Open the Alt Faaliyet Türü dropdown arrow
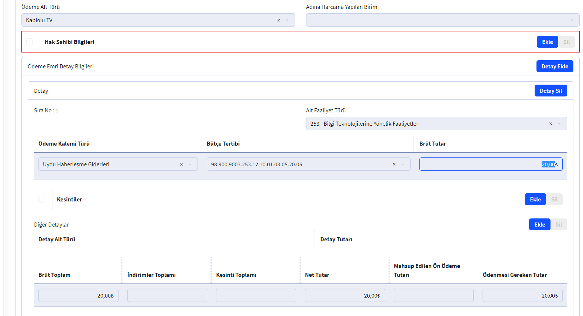The image size is (583, 316). [x=559, y=124]
